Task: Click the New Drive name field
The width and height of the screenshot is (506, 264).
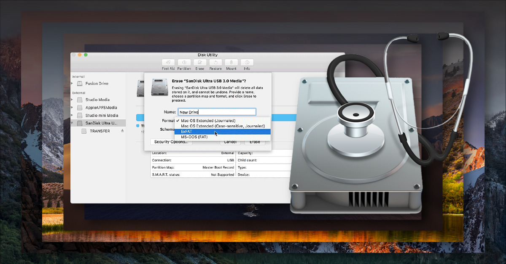Action: 217,111
